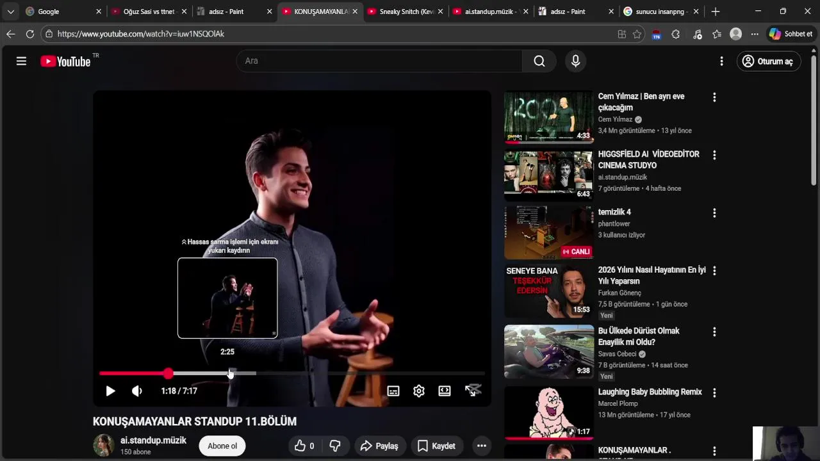The width and height of the screenshot is (820, 461).
Task: Open options for Cem Yılmaz video
Action: click(x=714, y=97)
